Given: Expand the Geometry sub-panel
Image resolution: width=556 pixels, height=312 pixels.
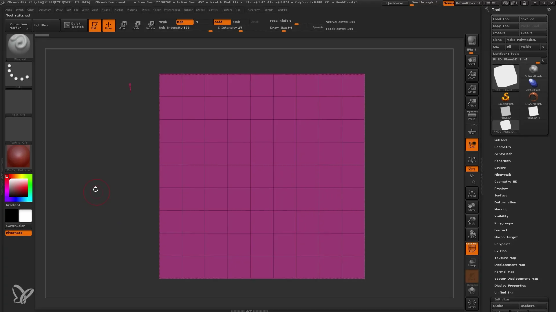Looking at the screenshot, I should (x=502, y=147).
